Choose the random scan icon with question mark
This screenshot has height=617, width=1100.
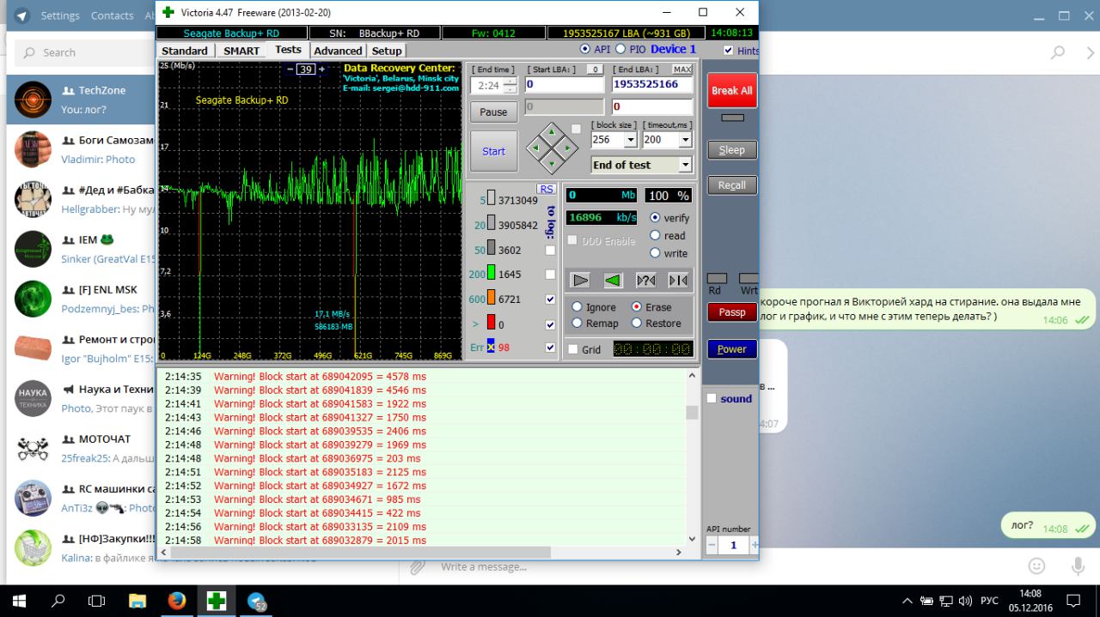[645, 281]
